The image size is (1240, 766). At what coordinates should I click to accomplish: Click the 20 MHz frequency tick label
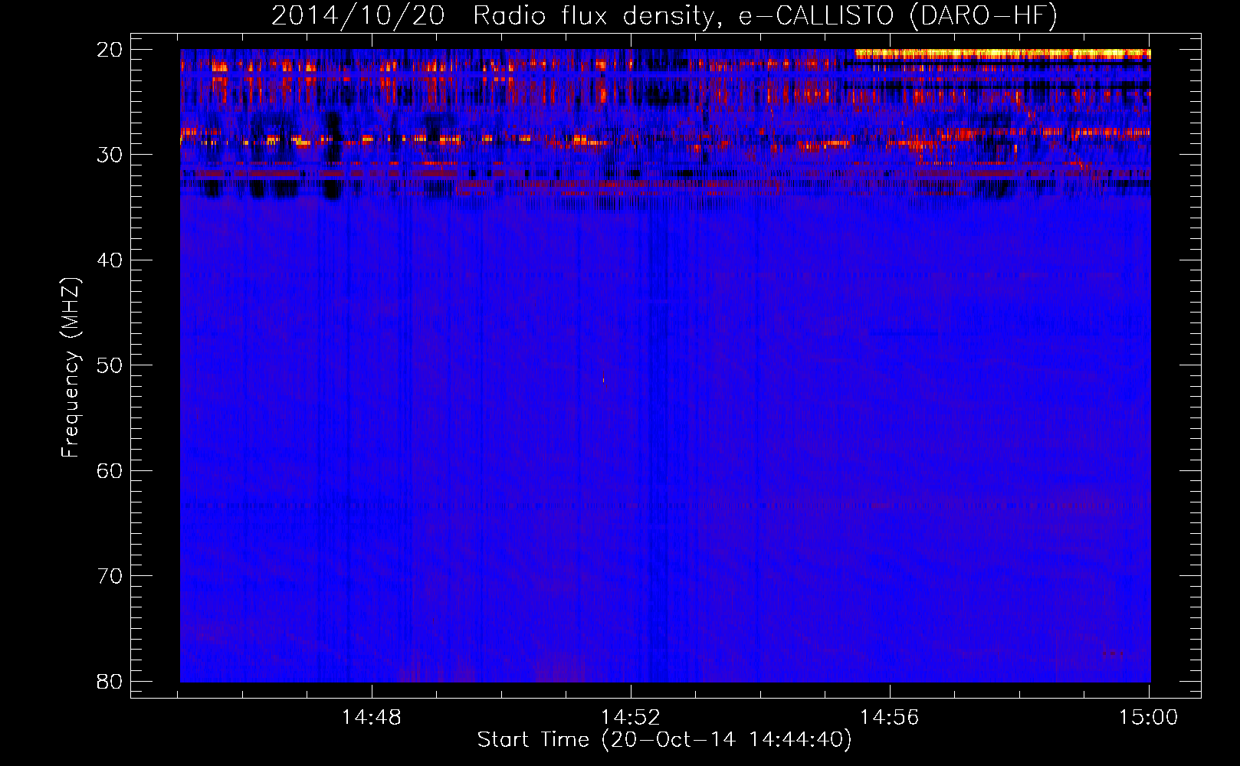tap(110, 50)
